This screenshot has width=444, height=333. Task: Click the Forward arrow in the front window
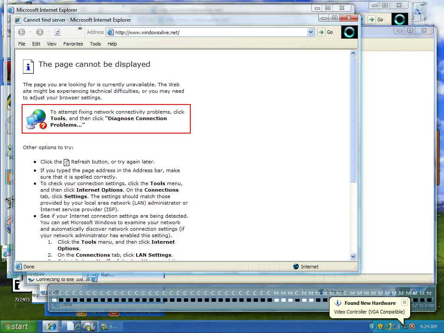point(39,32)
